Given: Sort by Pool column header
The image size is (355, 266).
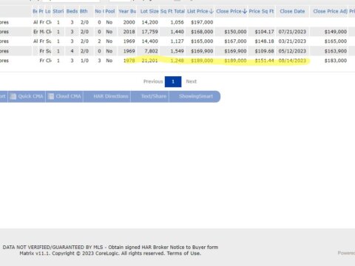Looking at the screenshot, I should click(110, 11).
